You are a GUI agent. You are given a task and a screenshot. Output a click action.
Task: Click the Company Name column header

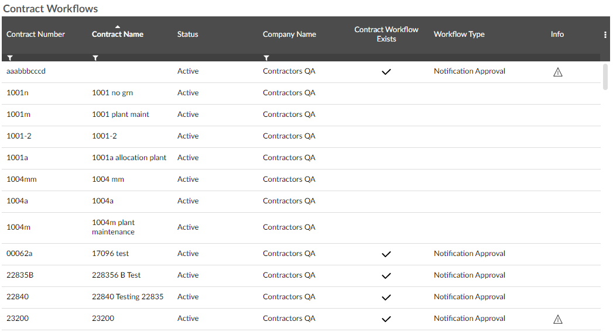tap(289, 34)
